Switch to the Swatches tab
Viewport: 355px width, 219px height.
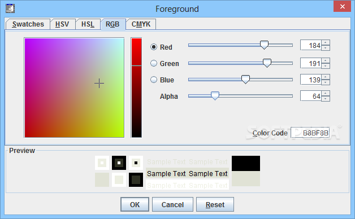point(28,24)
